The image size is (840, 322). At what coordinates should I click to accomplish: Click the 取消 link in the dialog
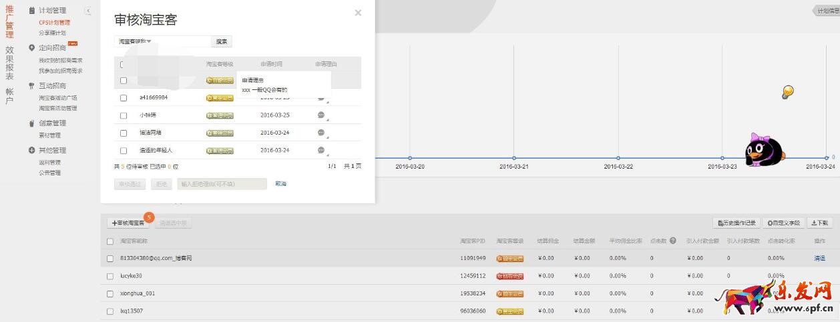pos(280,184)
